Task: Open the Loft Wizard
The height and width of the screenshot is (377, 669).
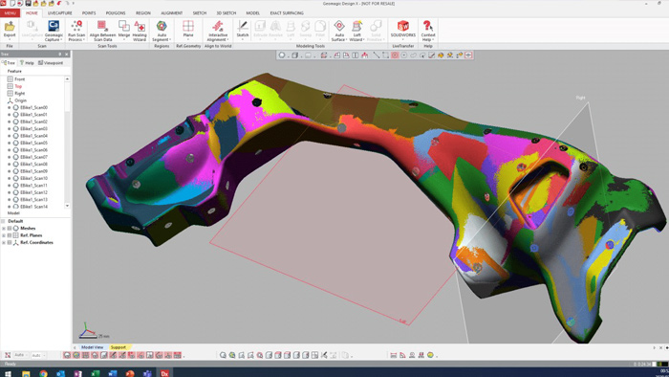Action: point(356,31)
